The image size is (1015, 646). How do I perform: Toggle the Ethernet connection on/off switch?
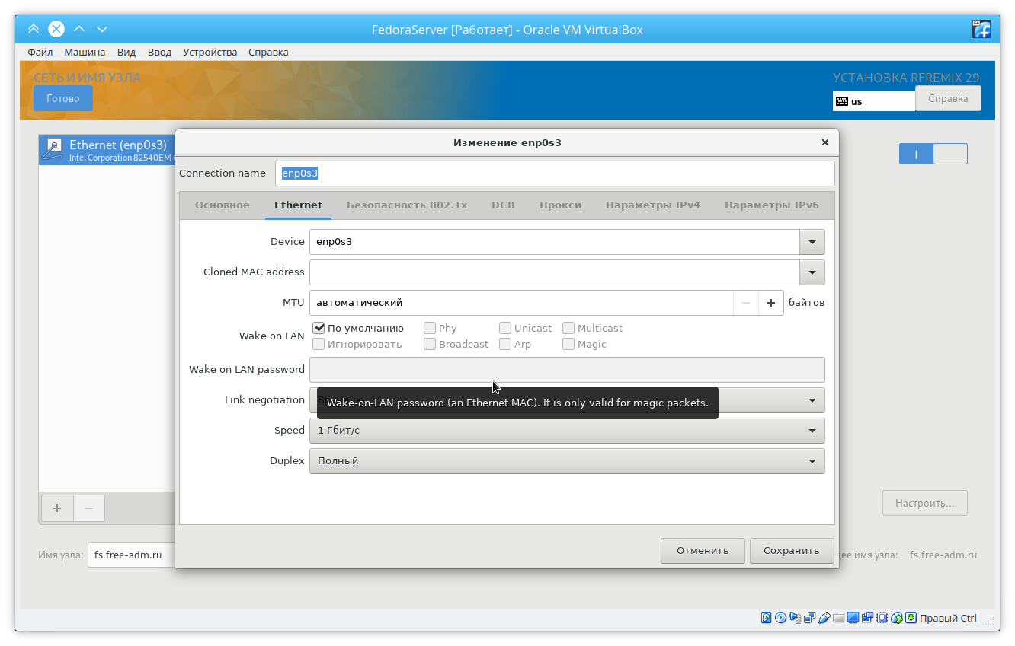click(933, 154)
